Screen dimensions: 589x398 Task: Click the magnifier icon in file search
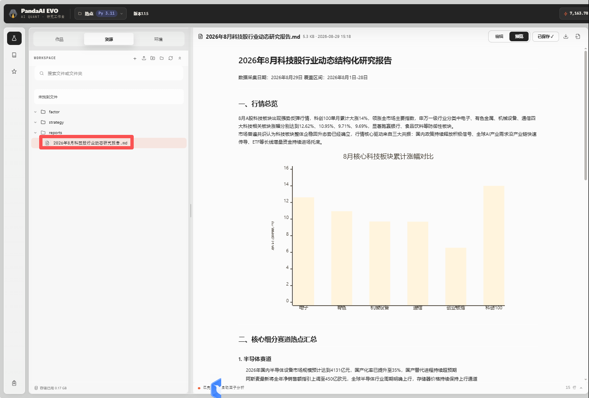click(x=42, y=73)
